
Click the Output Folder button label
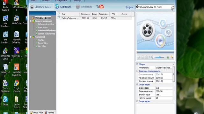click(x=38, y=113)
